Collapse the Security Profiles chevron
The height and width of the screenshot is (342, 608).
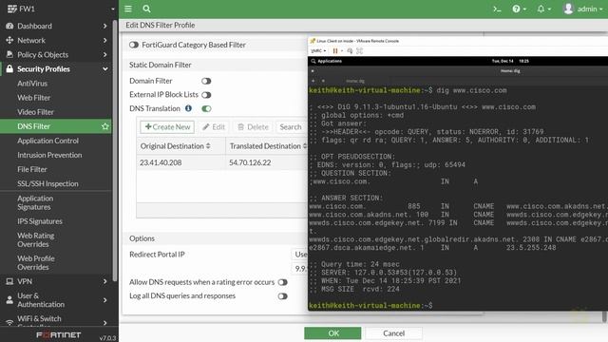105,69
